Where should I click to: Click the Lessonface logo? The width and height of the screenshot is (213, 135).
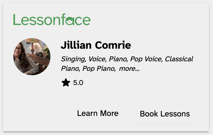click(52, 20)
